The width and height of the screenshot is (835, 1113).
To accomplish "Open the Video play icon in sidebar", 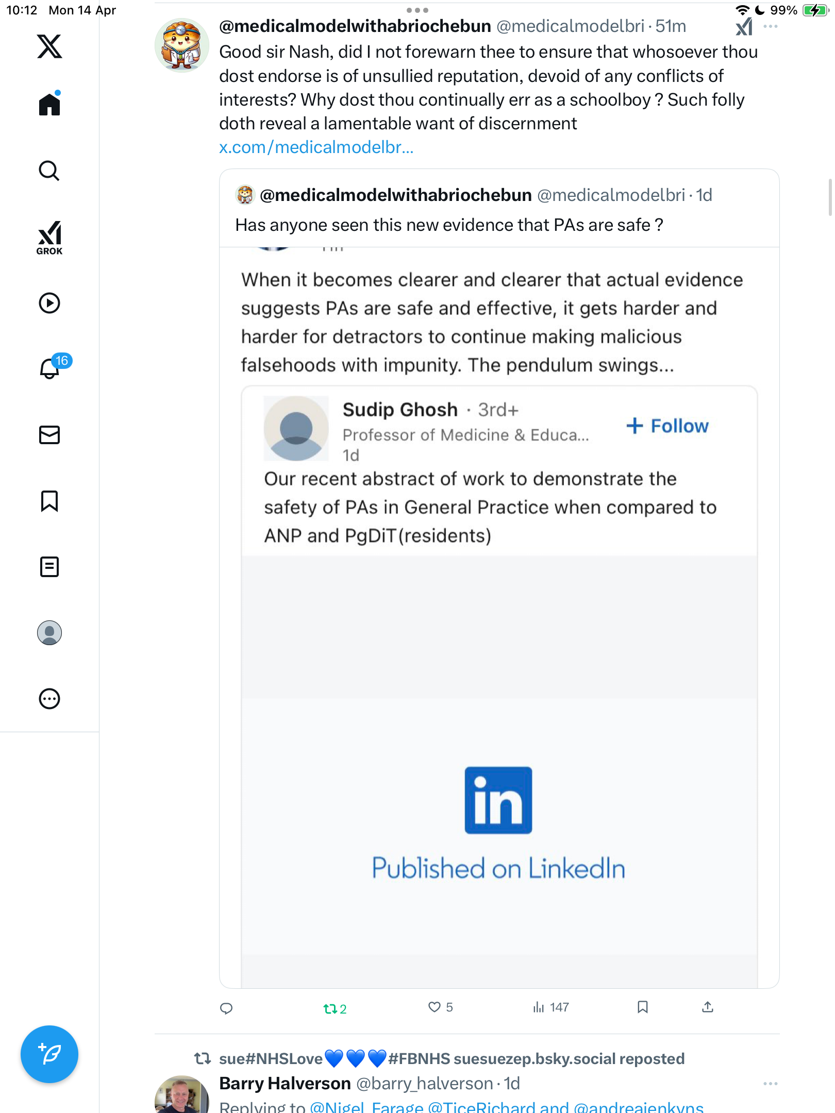I will [x=49, y=303].
